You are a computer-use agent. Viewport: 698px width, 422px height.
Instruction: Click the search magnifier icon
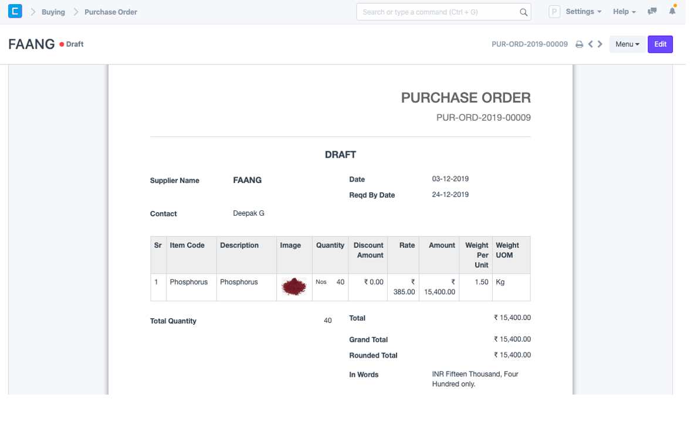[x=523, y=12]
